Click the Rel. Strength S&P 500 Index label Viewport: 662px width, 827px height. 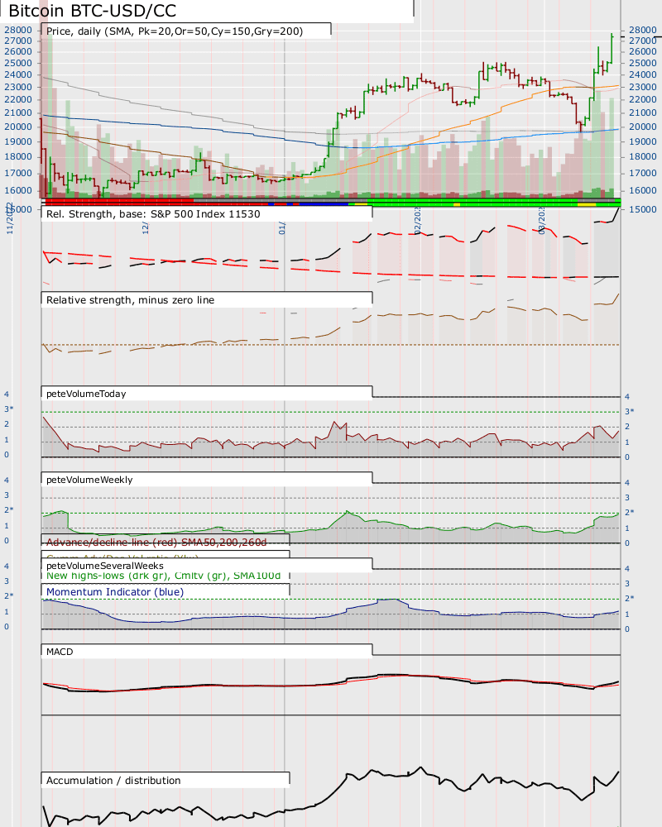153,214
